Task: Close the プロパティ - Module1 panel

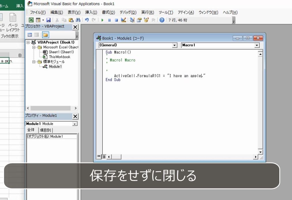Action: coord(75,116)
